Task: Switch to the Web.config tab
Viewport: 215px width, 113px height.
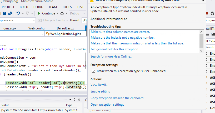Action: [x=36, y=28]
